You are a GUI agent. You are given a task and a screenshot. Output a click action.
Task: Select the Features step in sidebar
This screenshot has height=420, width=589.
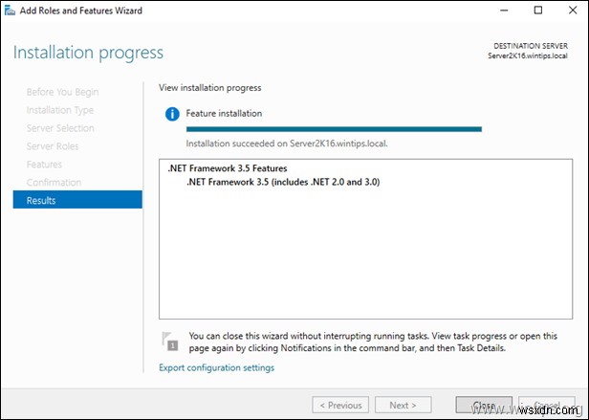44,164
